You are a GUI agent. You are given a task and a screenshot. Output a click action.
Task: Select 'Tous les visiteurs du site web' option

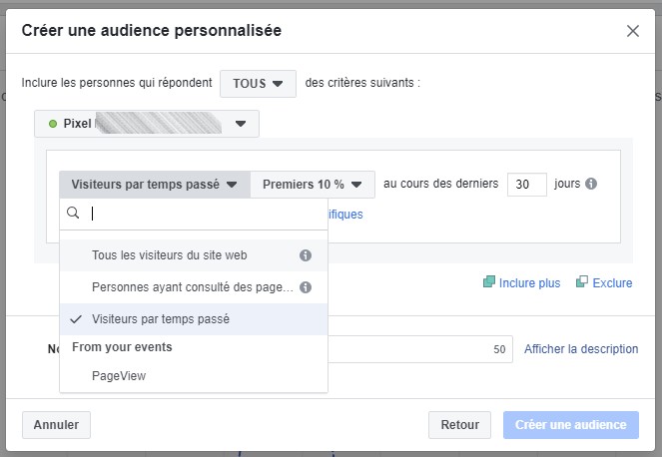click(x=169, y=255)
